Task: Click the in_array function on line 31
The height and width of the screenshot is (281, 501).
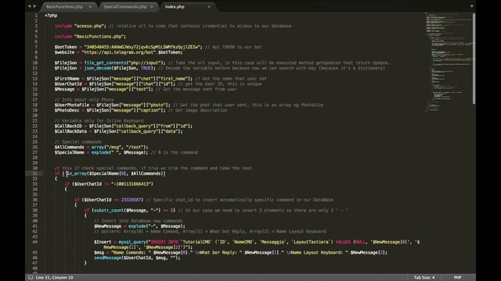Action: [77, 173]
